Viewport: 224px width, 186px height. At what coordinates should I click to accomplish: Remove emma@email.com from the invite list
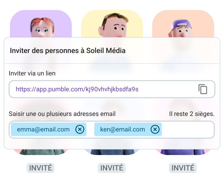click(x=80, y=129)
